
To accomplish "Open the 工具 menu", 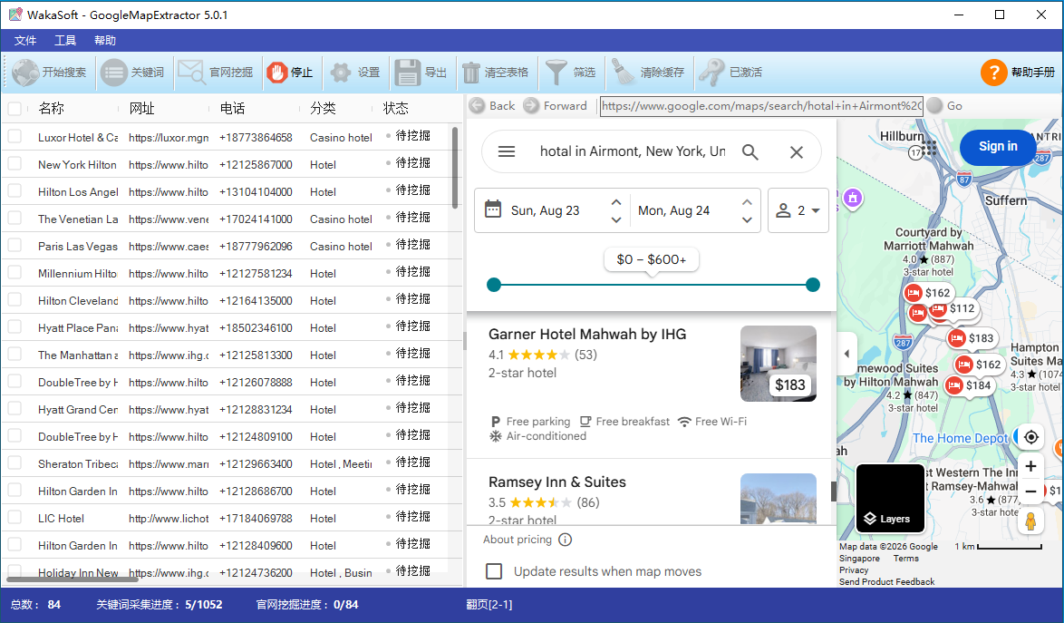I will click(x=65, y=41).
